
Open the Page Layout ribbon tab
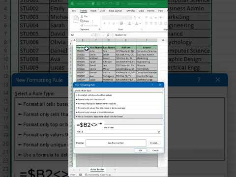(x=116, y=11)
